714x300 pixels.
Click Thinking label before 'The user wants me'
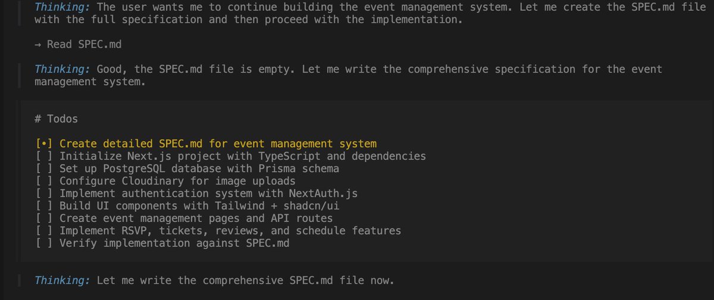click(x=62, y=8)
